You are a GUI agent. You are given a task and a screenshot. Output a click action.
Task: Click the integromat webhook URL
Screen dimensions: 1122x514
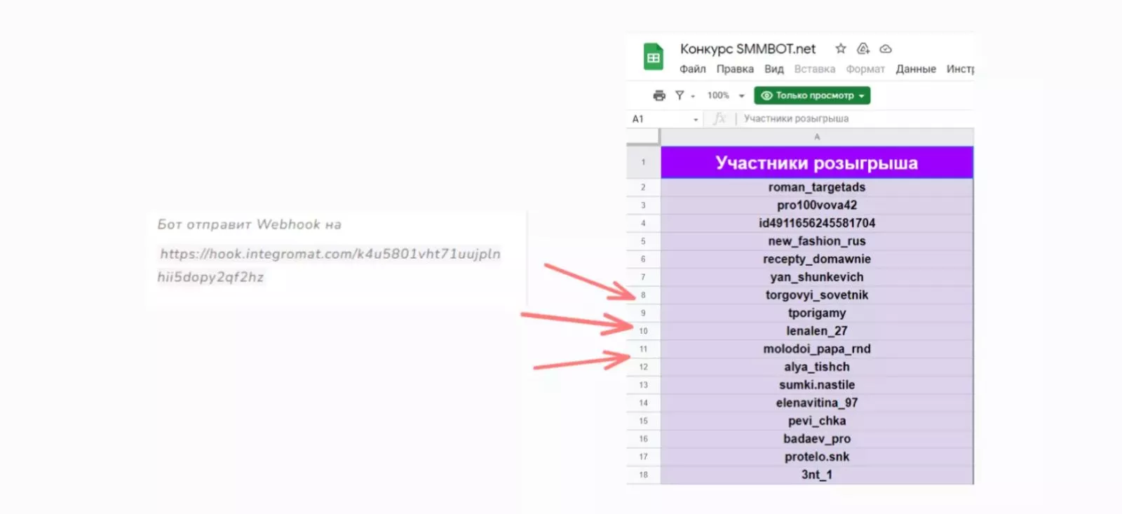pyautogui.click(x=330, y=254)
